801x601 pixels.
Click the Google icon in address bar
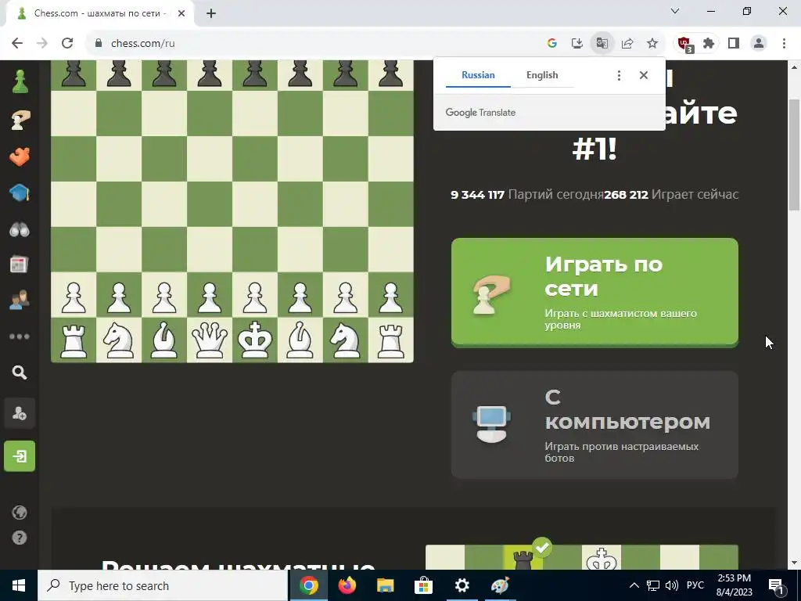click(551, 44)
